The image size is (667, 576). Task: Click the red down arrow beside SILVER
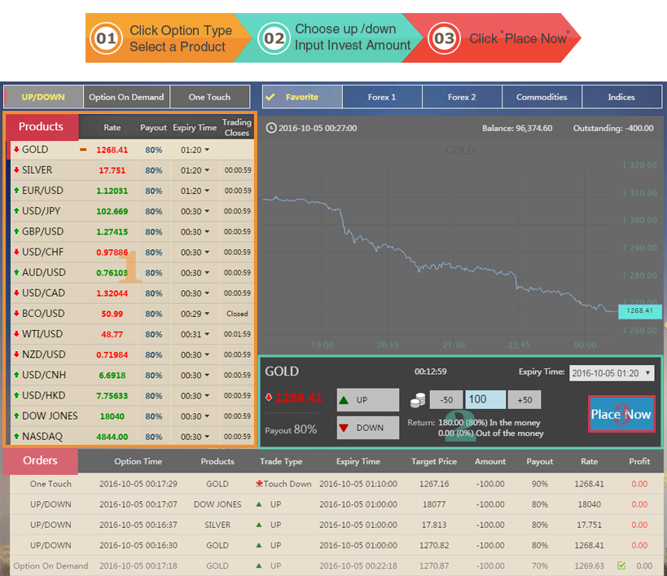click(16, 169)
